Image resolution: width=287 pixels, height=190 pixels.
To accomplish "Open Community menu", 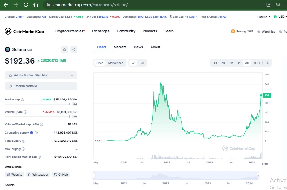I will 126,31.
